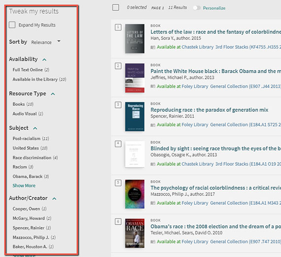Check the Expand My Results checkbox
The height and width of the screenshot is (257, 281).
click(12, 25)
